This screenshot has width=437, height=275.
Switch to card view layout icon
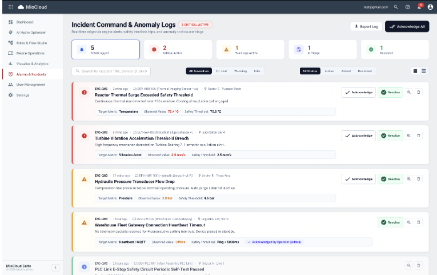pyautogui.click(x=415, y=71)
